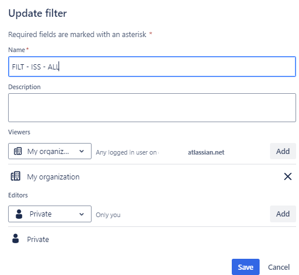This screenshot has height=275, width=299.
Task: Add the selected editor with Add button
Action: coord(283,214)
